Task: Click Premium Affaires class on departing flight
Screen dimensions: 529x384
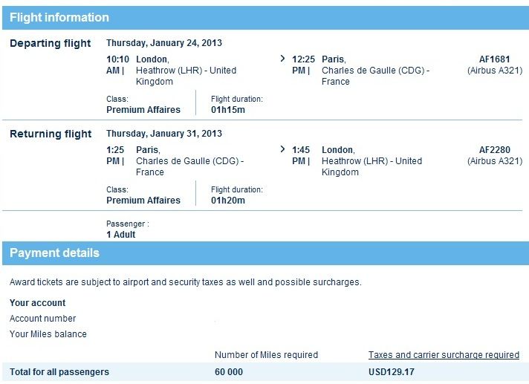Action: point(143,110)
